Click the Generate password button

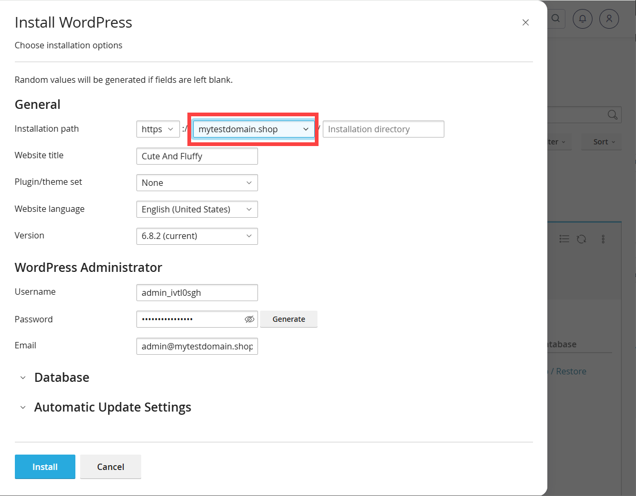[289, 319]
